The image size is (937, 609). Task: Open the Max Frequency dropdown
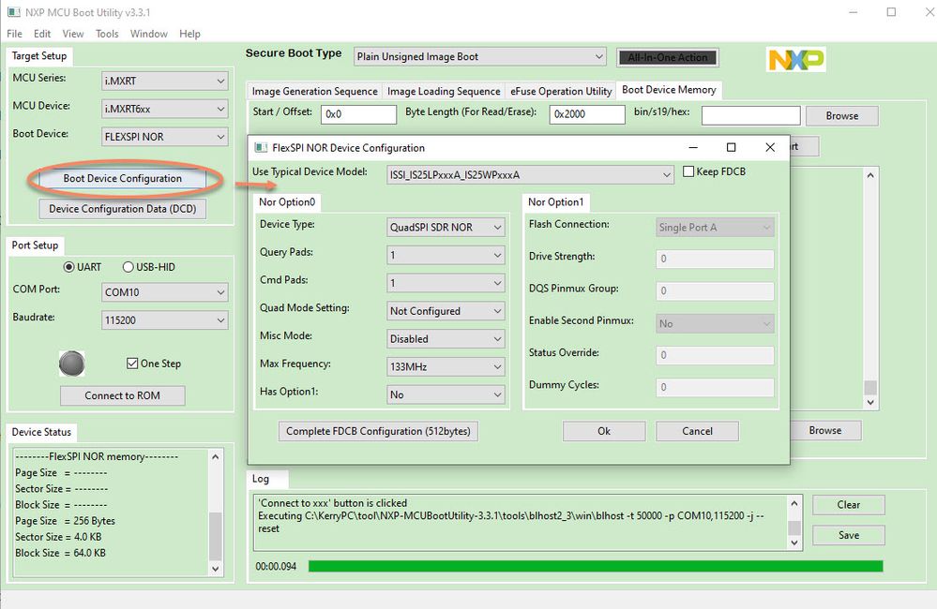(446, 366)
